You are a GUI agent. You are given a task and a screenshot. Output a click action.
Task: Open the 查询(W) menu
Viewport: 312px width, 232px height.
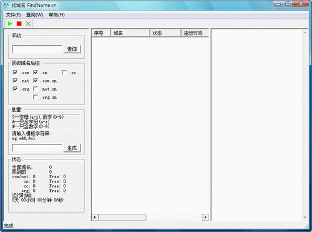[34, 15]
